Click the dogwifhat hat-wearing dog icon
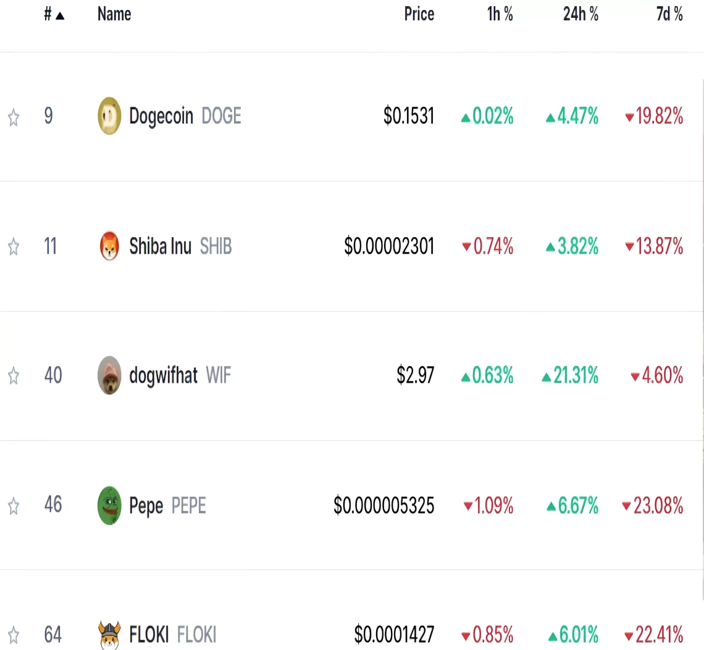 [109, 375]
